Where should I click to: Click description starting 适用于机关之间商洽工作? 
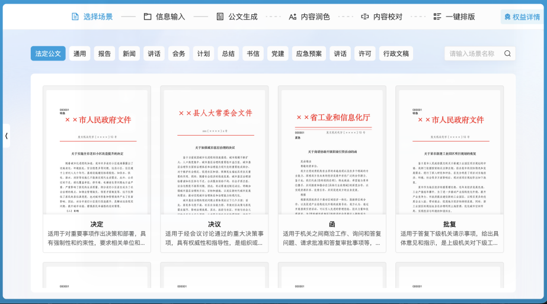[332, 238]
